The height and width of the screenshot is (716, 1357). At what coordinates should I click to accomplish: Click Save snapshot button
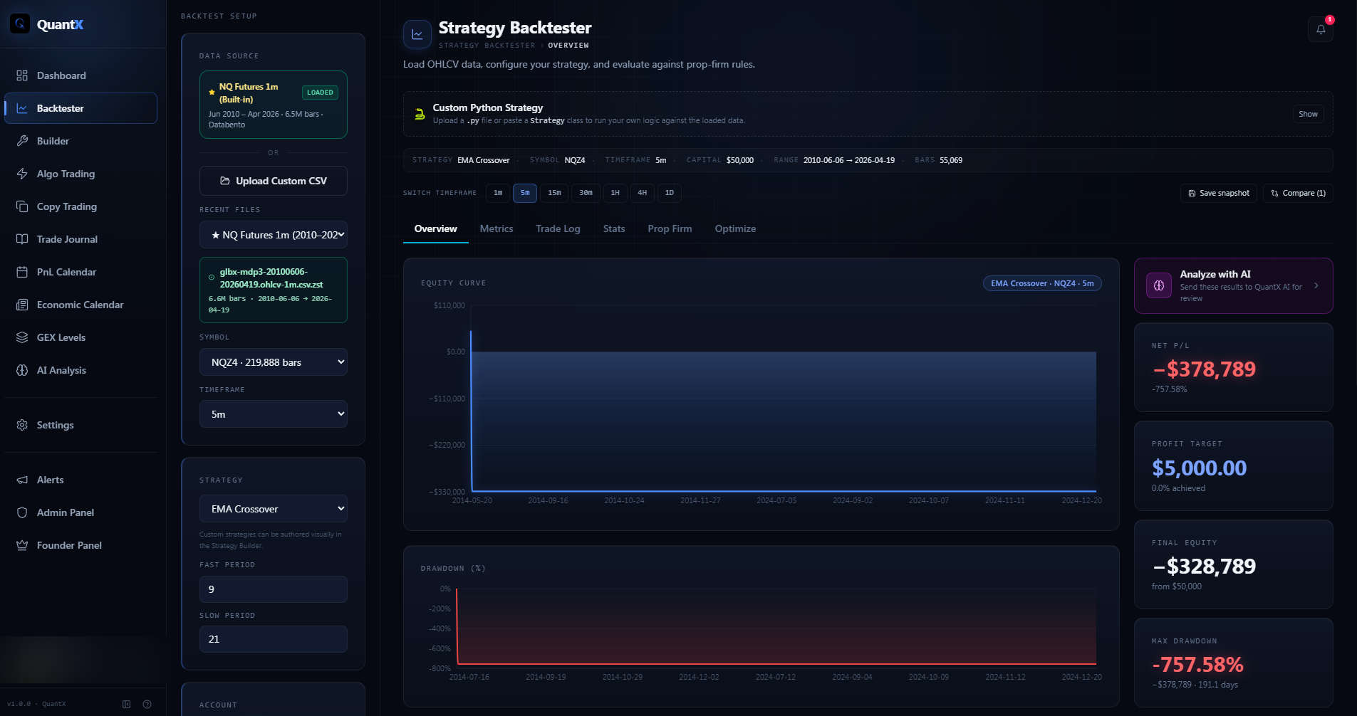tap(1219, 193)
